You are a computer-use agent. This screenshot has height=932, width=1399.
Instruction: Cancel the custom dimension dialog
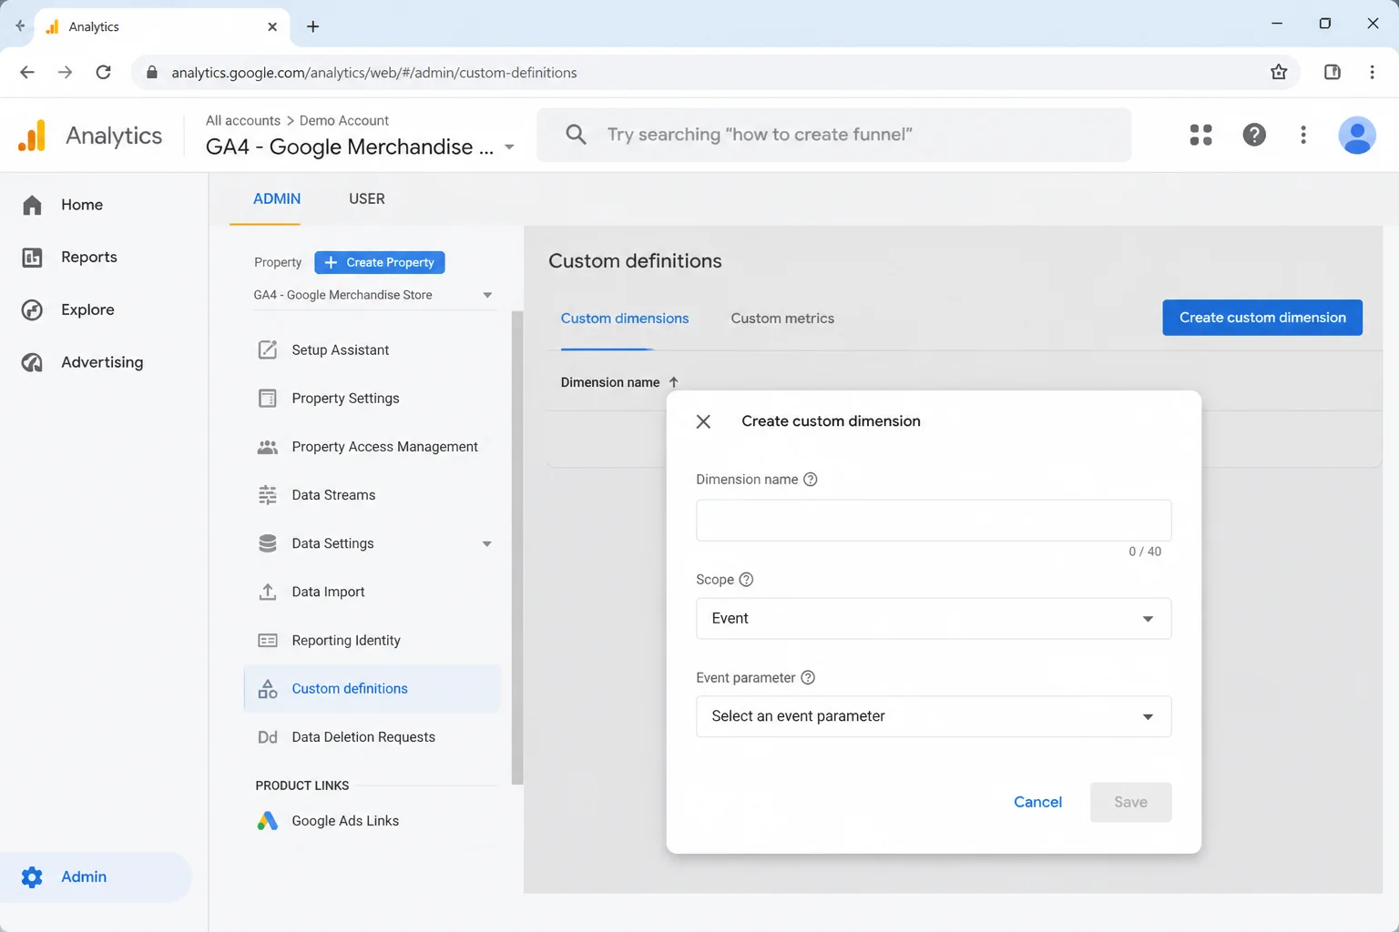[x=1037, y=803]
